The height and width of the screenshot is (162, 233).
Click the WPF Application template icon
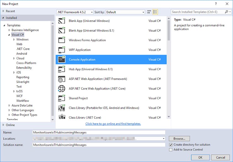click(62, 50)
